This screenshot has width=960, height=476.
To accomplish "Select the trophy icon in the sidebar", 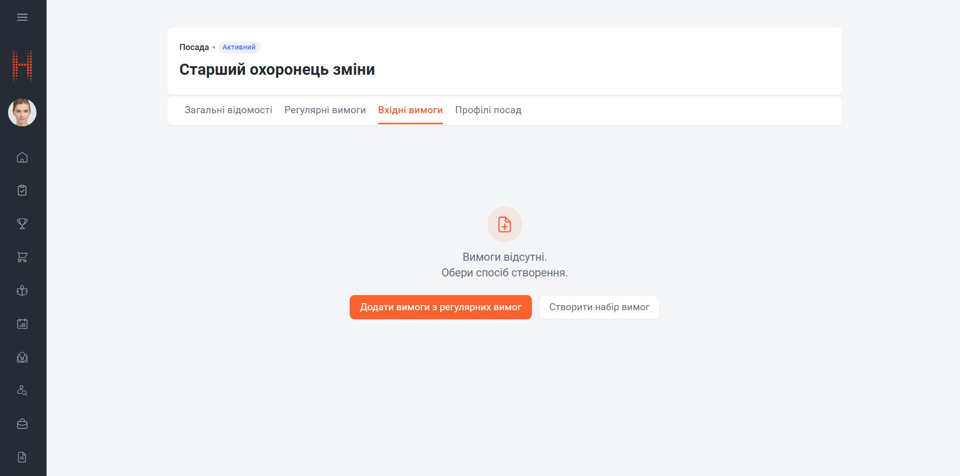I will pyautogui.click(x=22, y=224).
